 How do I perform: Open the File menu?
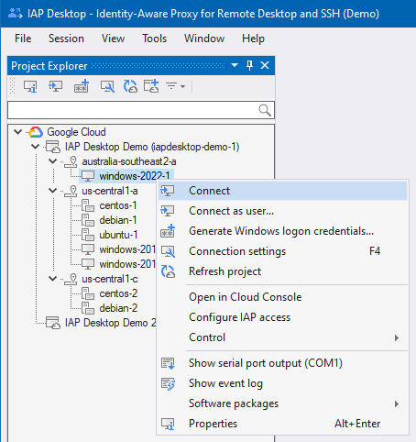click(x=23, y=39)
